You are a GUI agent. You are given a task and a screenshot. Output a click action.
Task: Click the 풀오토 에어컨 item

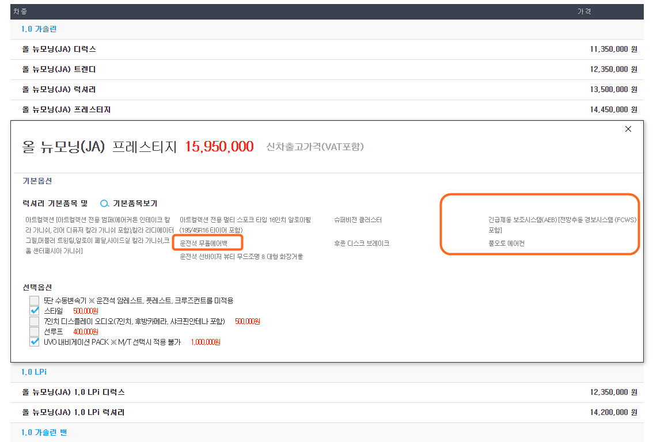point(506,243)
